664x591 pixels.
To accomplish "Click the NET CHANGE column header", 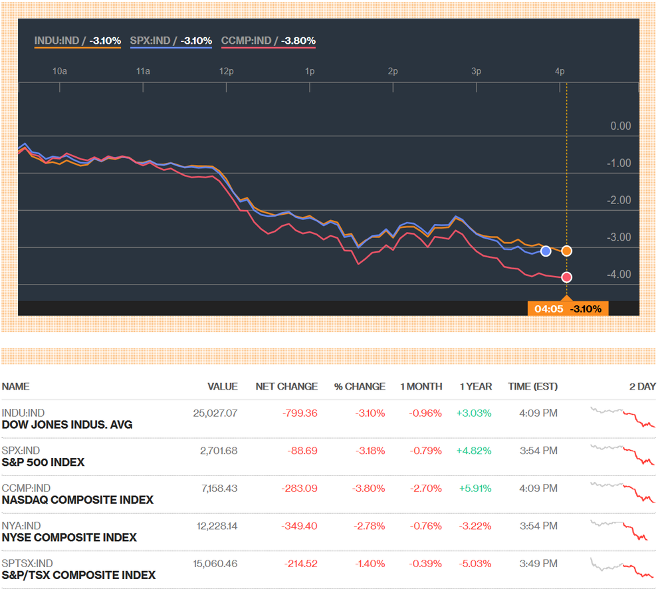I will pyautogui.click(x=286, y=387).
